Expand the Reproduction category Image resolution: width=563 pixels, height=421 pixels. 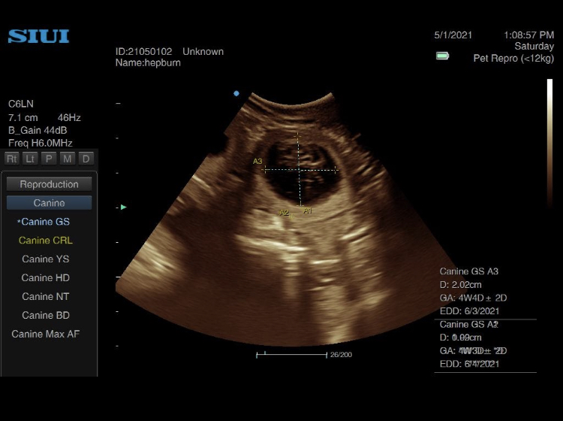pyautogui.click(x=49, y=184)
